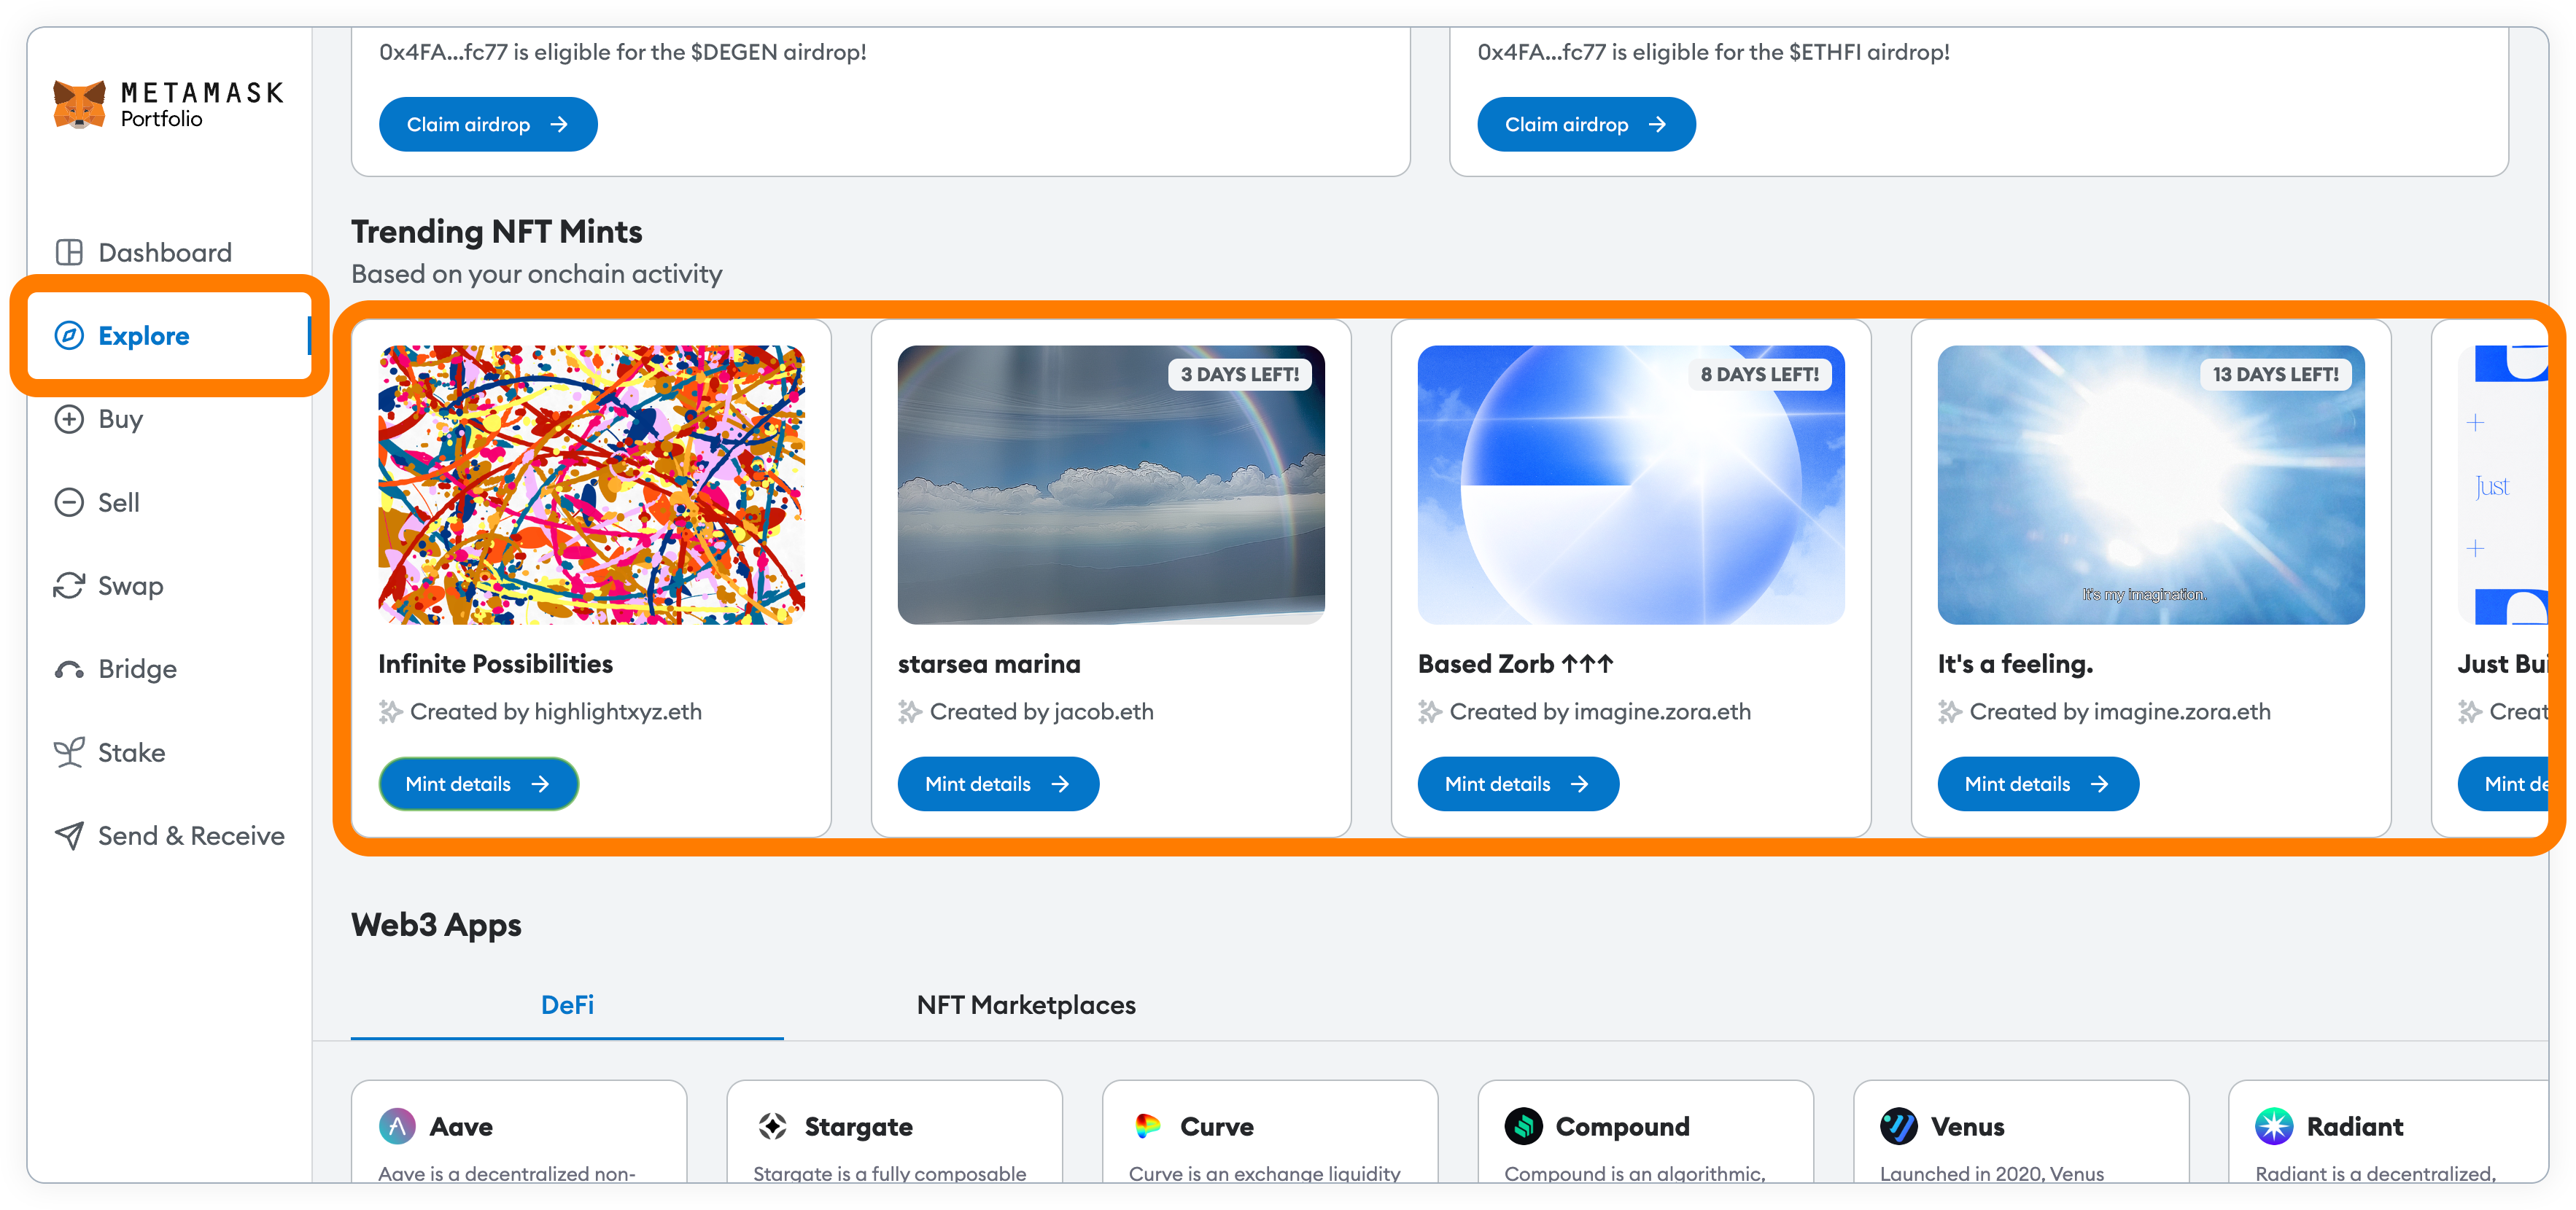The image size is (2576, 1210).
Task: Open the Dashboard sidebar icon
Action: point(69,251)
